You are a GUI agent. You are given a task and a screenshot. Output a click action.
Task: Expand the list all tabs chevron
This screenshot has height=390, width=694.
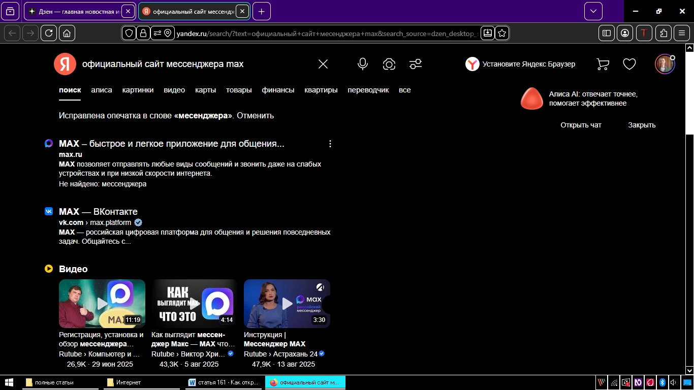593,11
